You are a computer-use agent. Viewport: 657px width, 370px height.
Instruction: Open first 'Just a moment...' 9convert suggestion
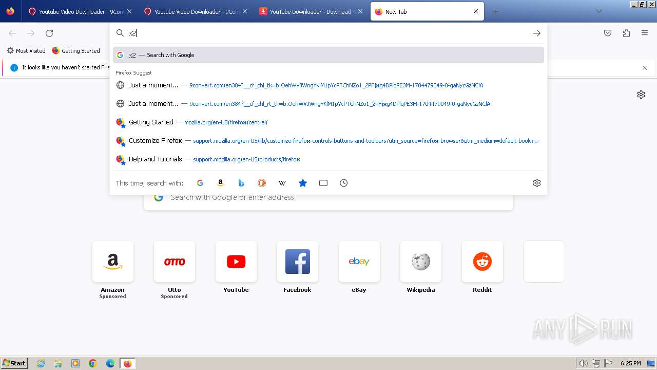pos(328,85)
